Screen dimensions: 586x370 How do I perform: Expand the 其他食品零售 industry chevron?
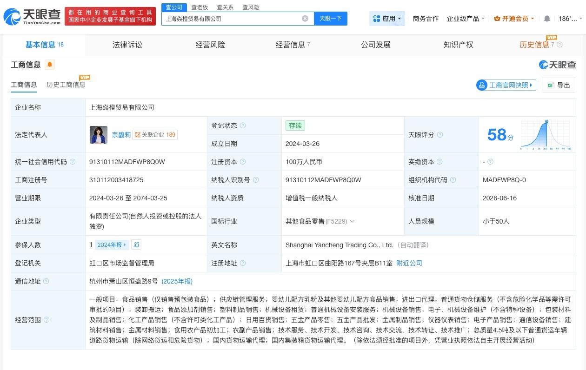[352, 221]
